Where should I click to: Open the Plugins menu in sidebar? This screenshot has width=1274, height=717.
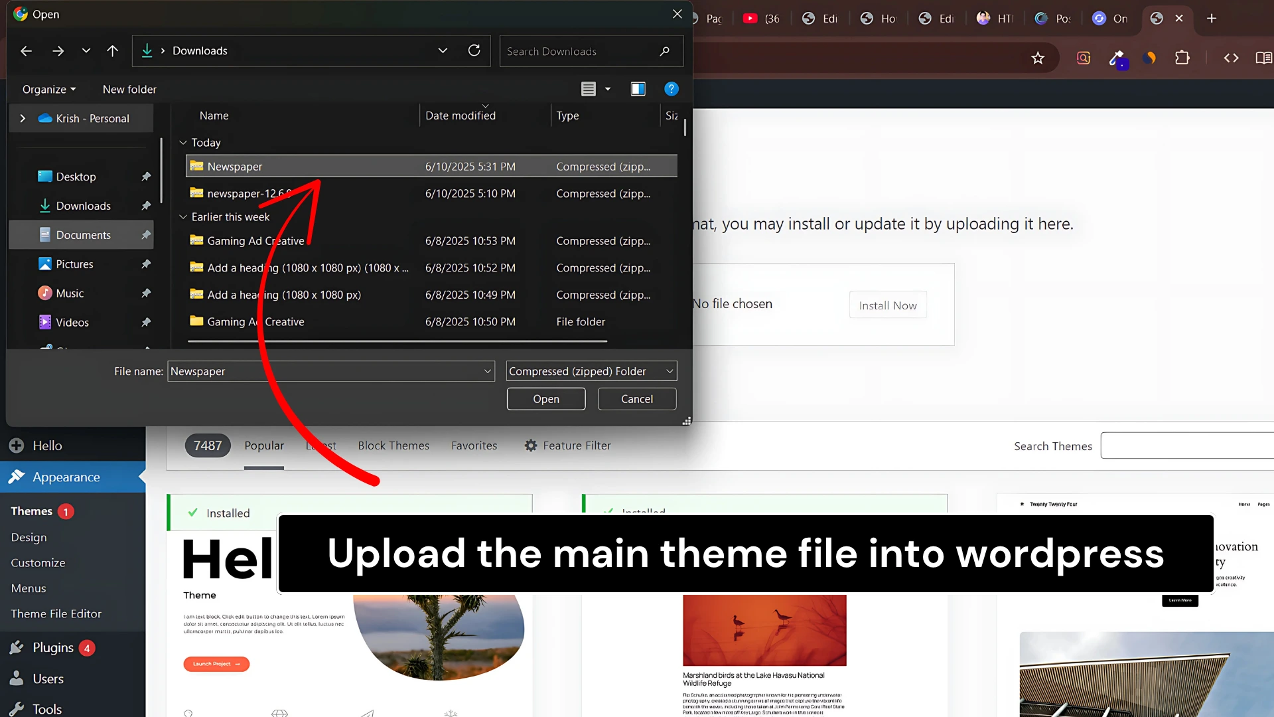coord(53,647)
